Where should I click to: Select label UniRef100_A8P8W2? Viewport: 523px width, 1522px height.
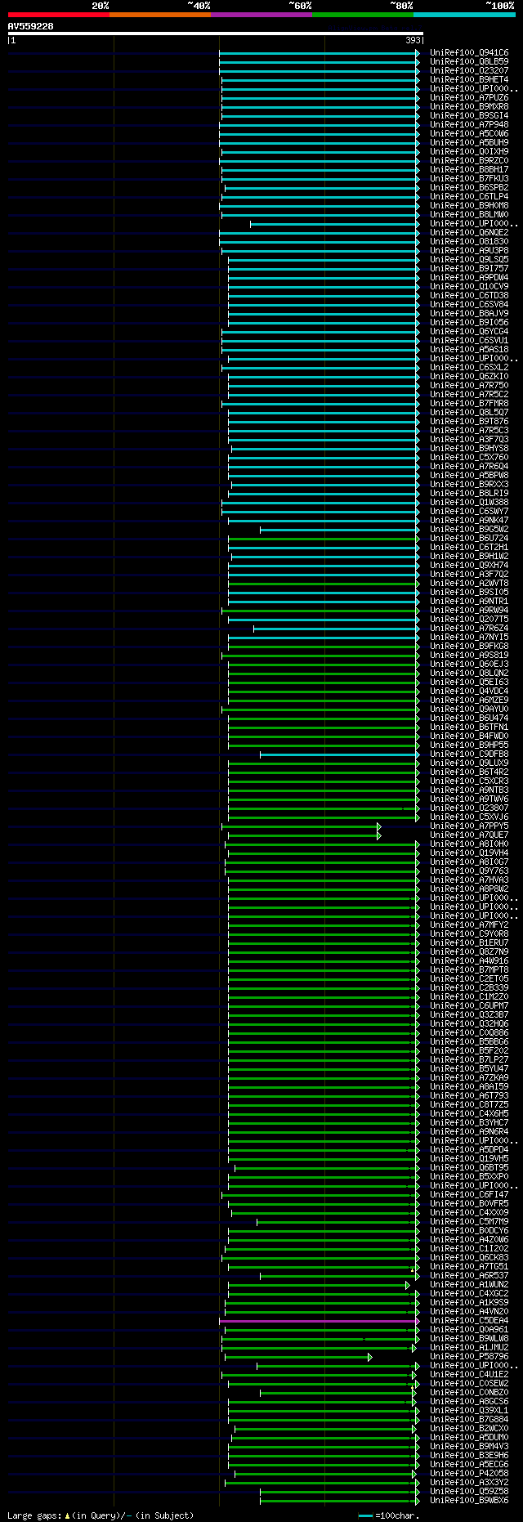click(469, 889)
